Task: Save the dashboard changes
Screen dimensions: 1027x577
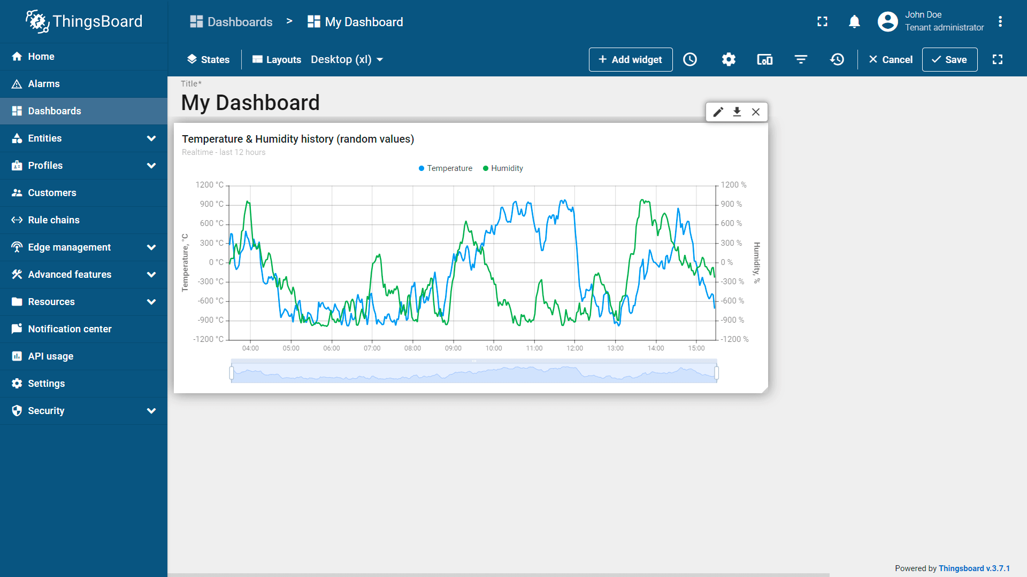Action: (949, 59)
